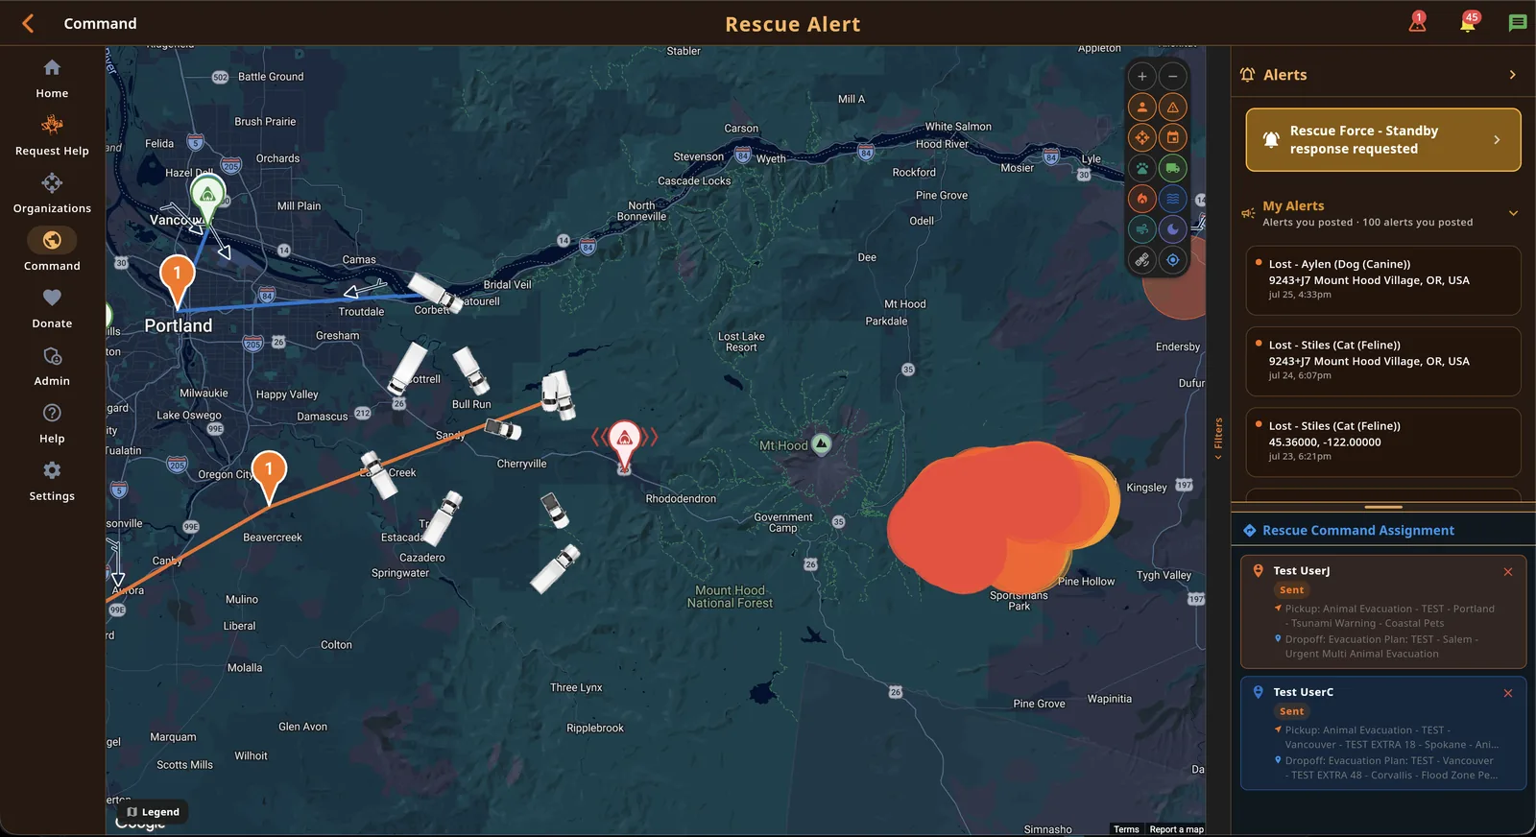Click the red wildfire zone on map
Screen dimensions: 1536x837
(x=998, y=518)
